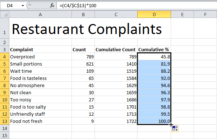Select the Food not fresh cell
Image resolution: width=217 pixels, height=139 pixels.
click(40, 121)
